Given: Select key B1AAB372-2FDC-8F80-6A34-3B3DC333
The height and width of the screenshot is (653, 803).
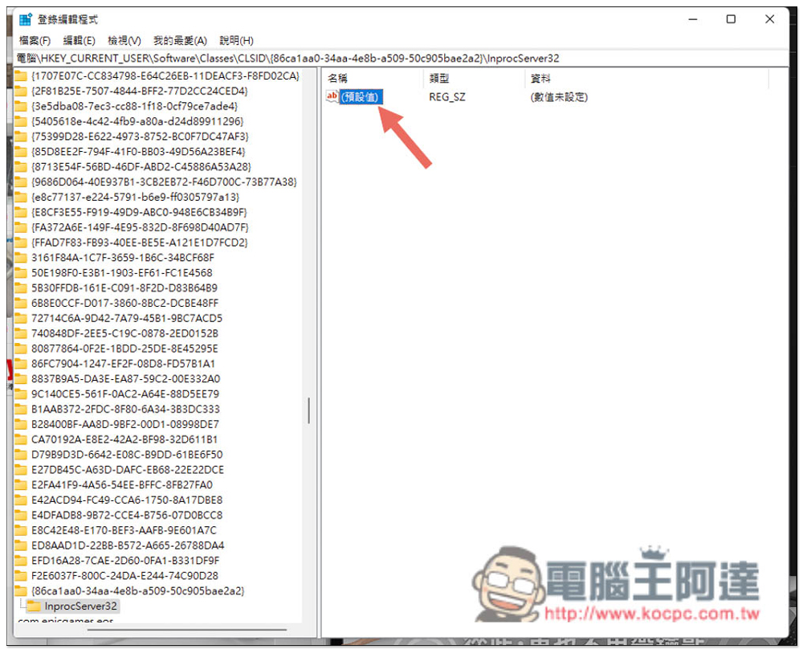Looking at the screenshot, I should coord(125,409).
